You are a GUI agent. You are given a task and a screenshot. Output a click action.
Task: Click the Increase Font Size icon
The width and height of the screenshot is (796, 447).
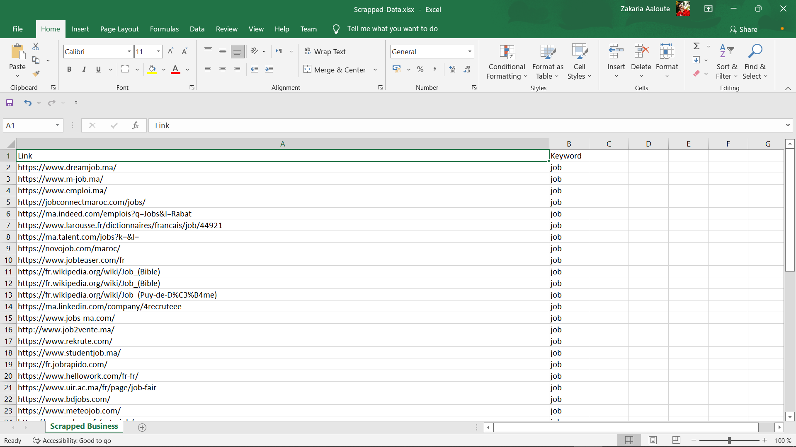170,51
